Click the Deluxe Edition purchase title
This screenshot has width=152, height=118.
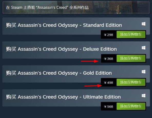coord(61,49)
